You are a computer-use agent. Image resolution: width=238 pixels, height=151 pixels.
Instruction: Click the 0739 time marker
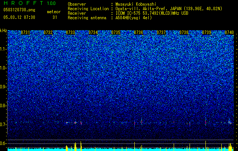[x=207, y=32]
